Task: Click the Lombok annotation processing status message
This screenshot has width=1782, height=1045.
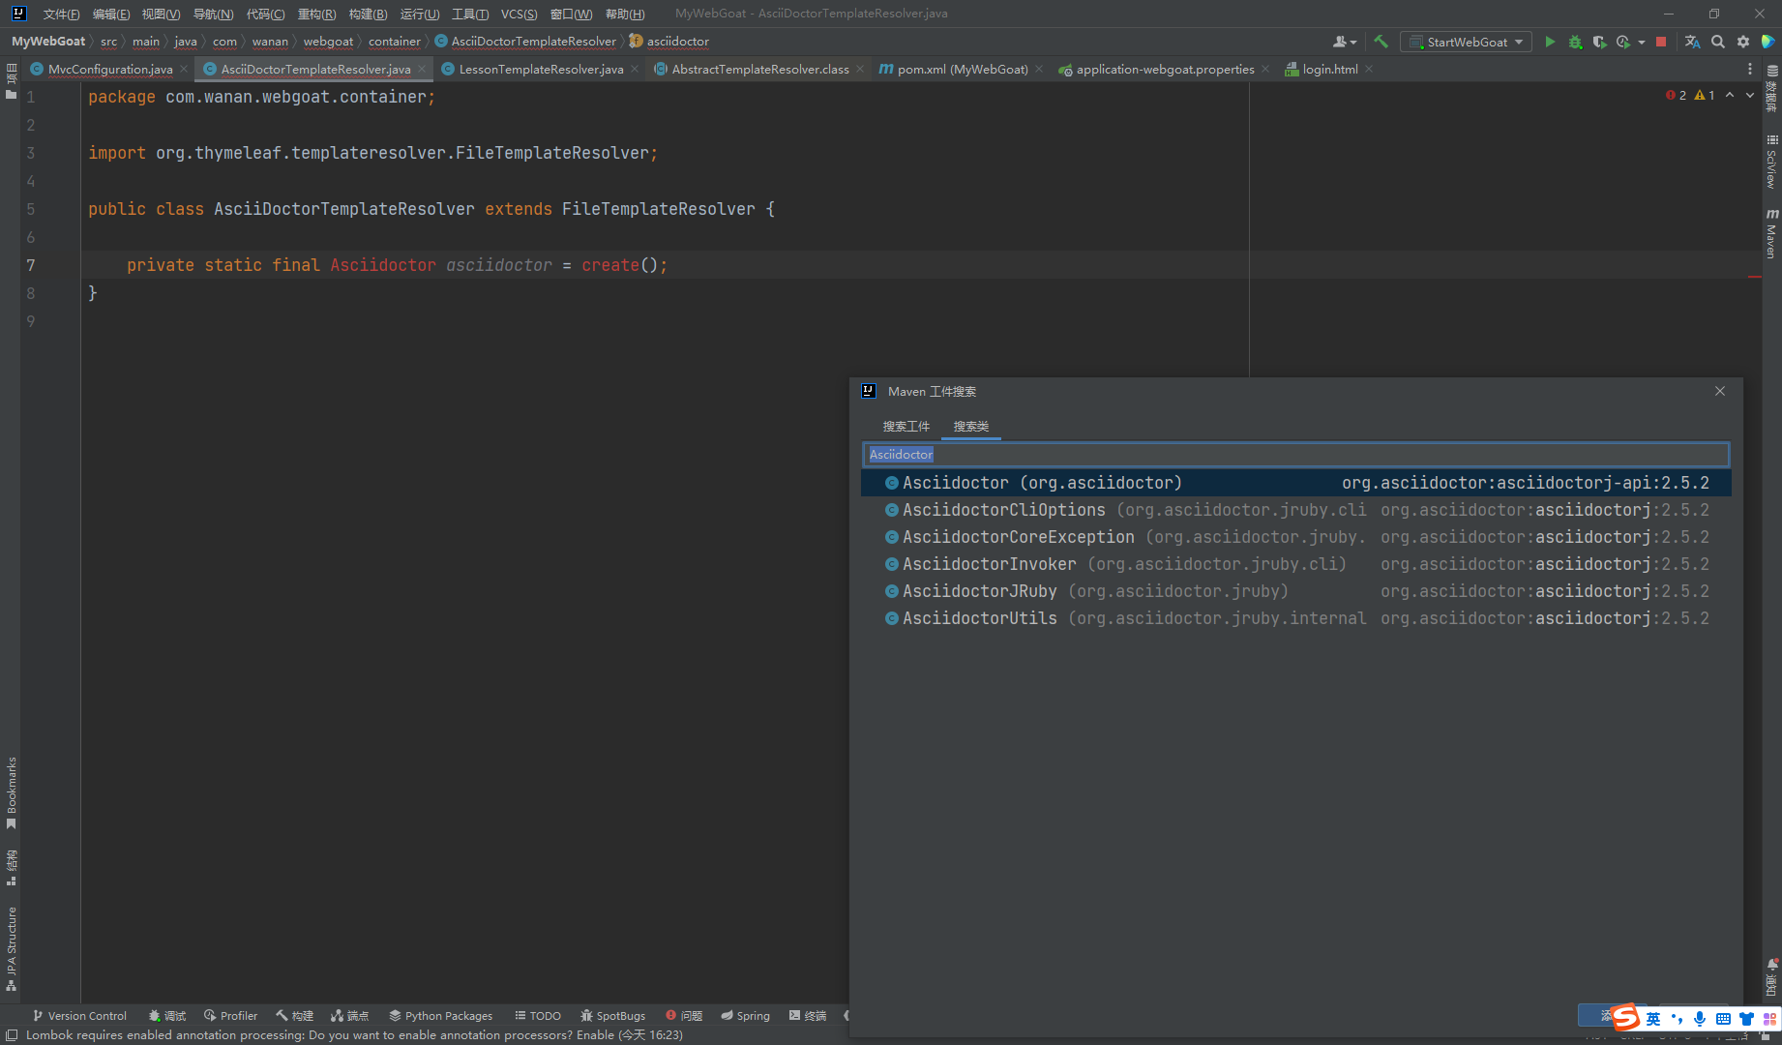Action: click(354, 1034)
